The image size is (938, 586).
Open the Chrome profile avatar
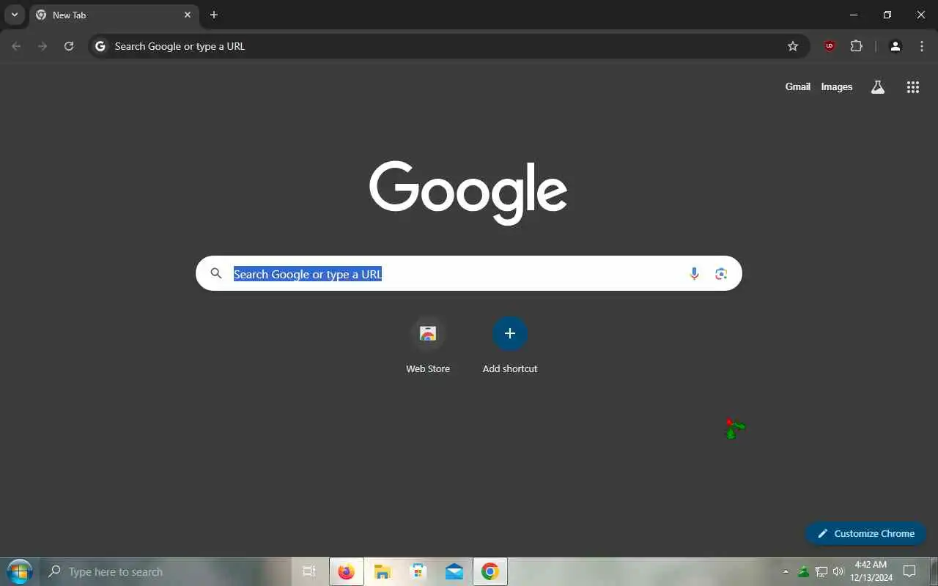tap(895, 46)
